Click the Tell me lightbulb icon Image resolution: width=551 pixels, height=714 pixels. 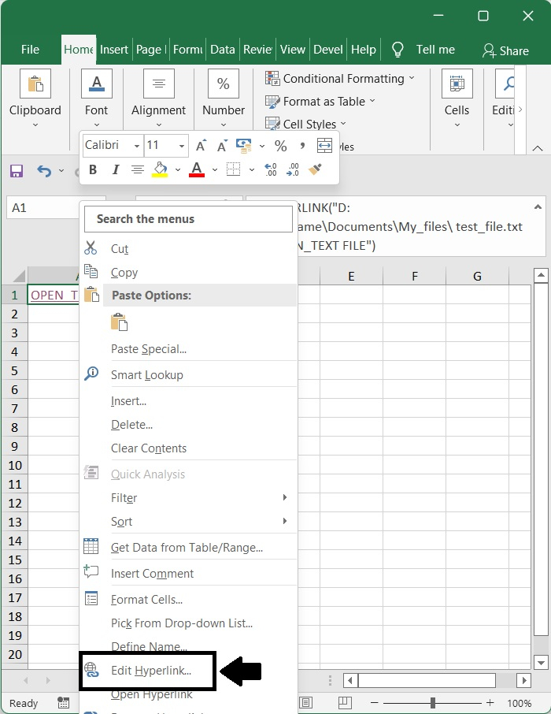click(398, 50)
